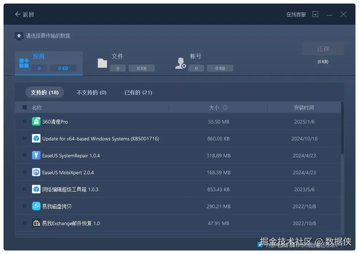Image resolution: width=359 pixels, height=254 pixels.
Task: Check the box for EaseUS MobiXpert 2.0.4
Action: [x=25, y=172]
